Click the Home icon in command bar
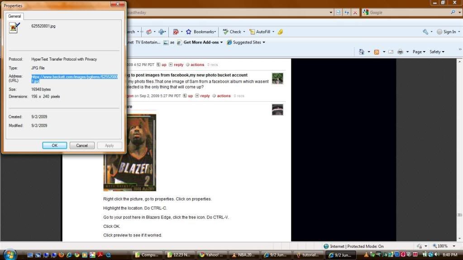Screen dimensions: 463x260 tap(362, 52)
